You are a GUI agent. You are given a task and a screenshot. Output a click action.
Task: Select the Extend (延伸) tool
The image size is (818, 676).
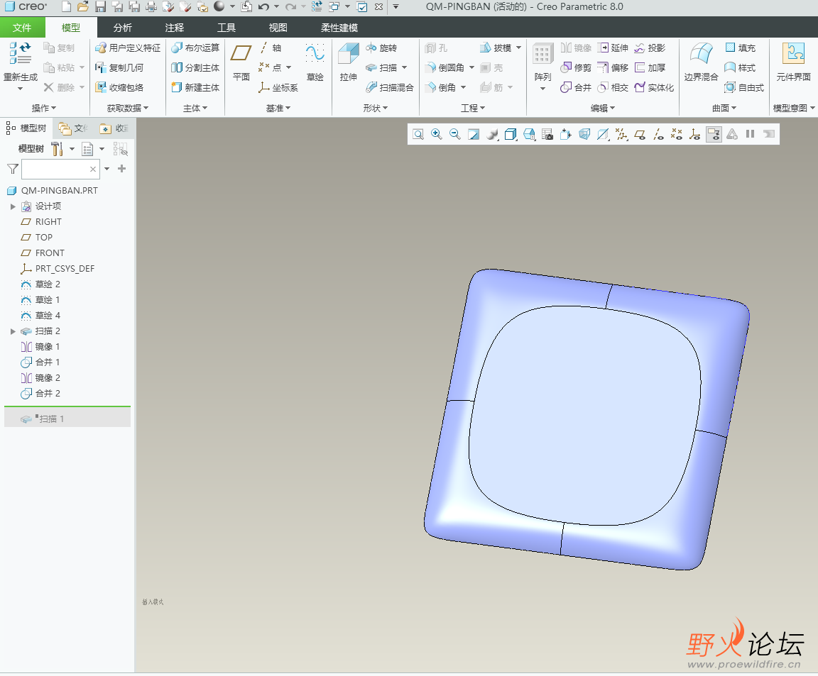(613, 48)
